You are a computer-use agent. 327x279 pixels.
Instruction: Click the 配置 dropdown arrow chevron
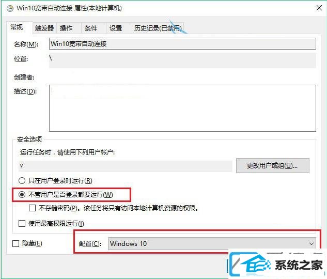[311, 243]
